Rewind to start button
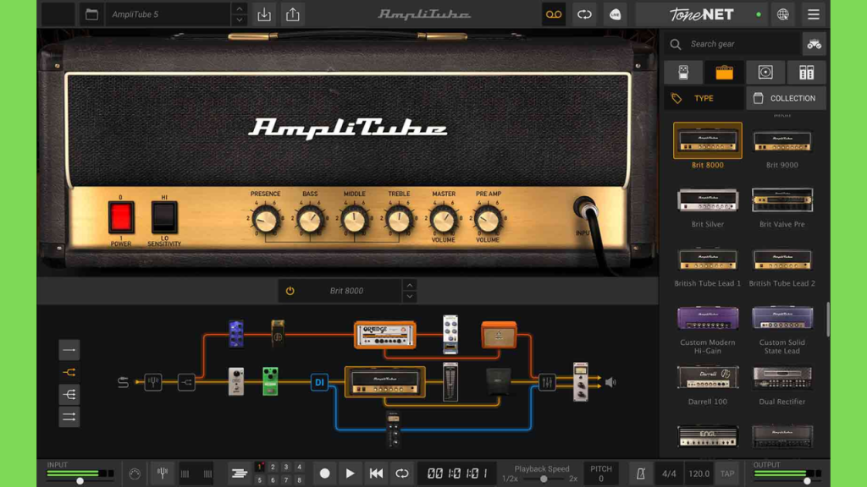867x487 pixels. [376, 473]
